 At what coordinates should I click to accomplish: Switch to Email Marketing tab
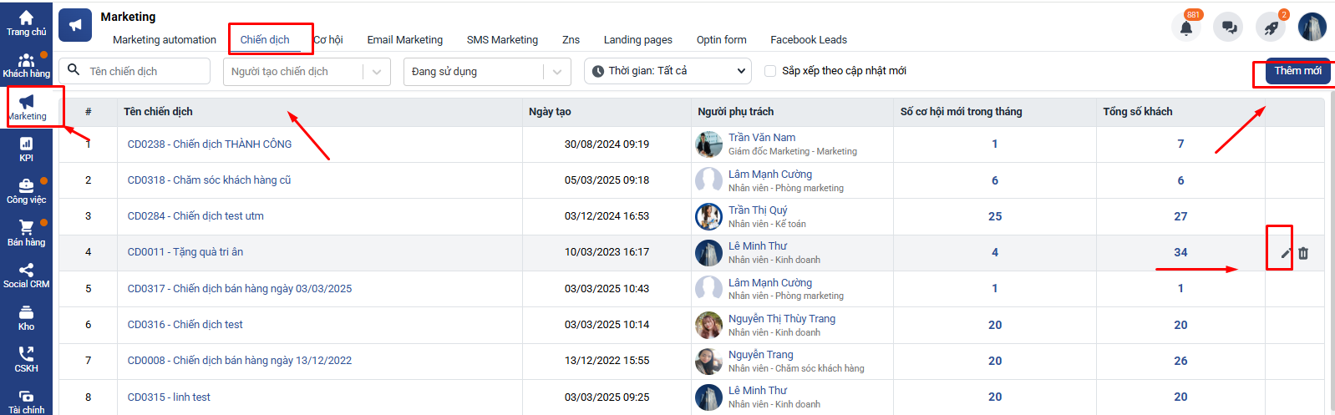[x=404, y=39]
